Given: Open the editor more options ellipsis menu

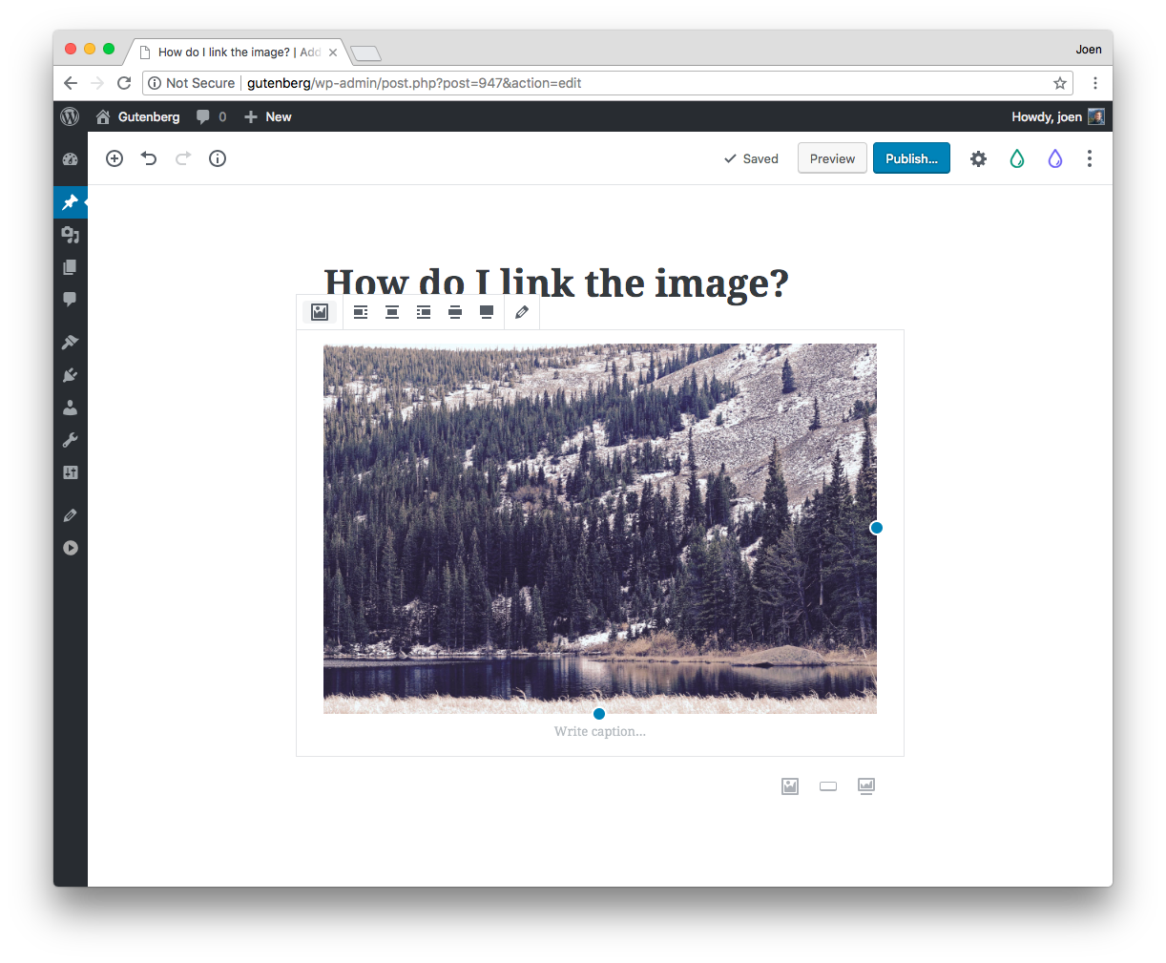Looking at the screenshot, I should click(1090, 158).
